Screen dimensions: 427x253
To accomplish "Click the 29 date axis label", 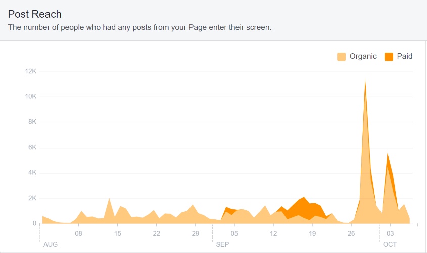I will (195, 233).
